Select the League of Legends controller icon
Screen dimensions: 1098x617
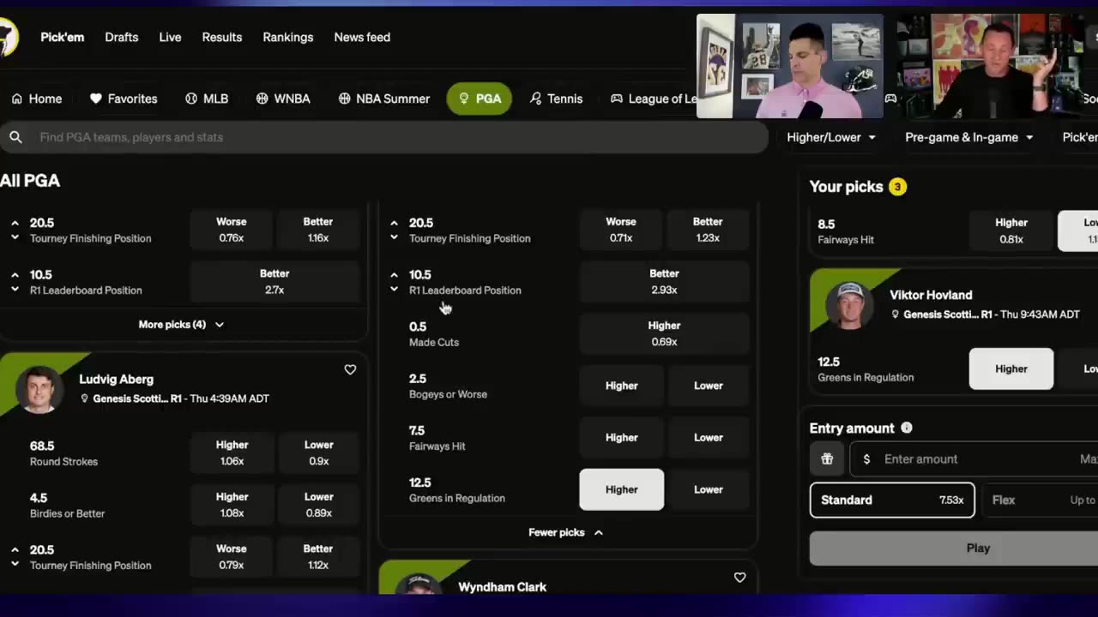coord(616,99)
